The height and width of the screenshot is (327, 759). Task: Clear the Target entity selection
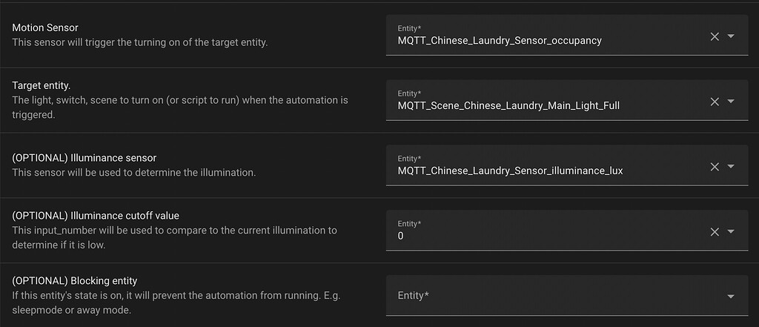715,102
